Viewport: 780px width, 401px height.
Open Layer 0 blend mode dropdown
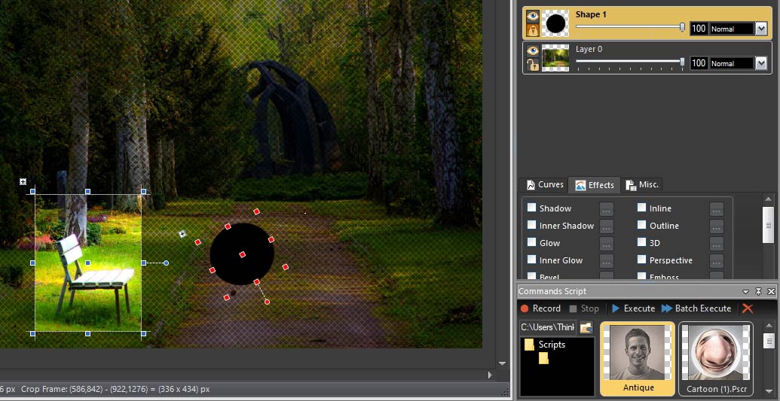761,63
